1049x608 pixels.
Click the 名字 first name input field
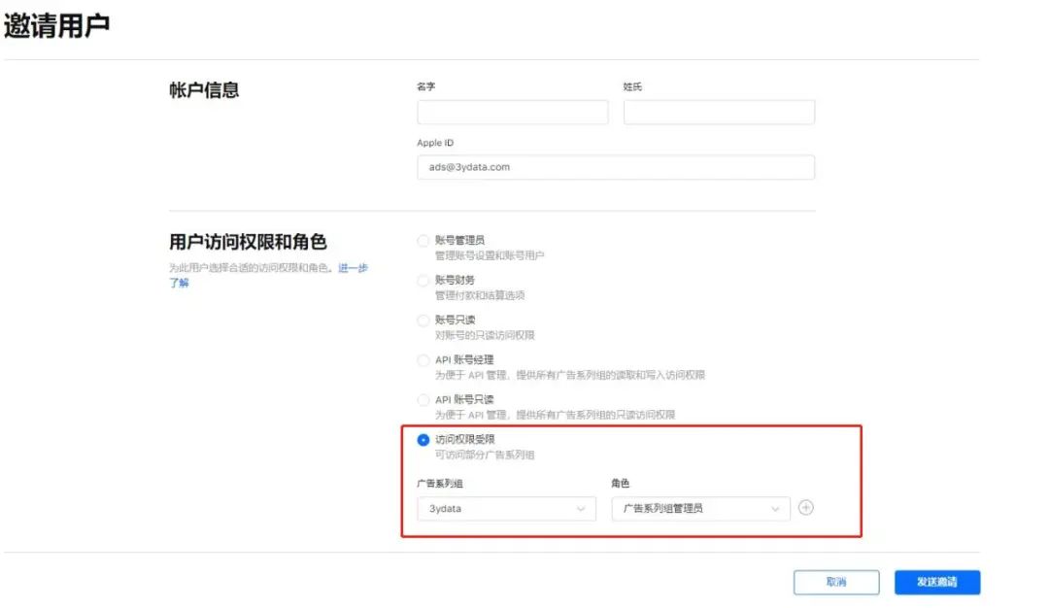513,112
